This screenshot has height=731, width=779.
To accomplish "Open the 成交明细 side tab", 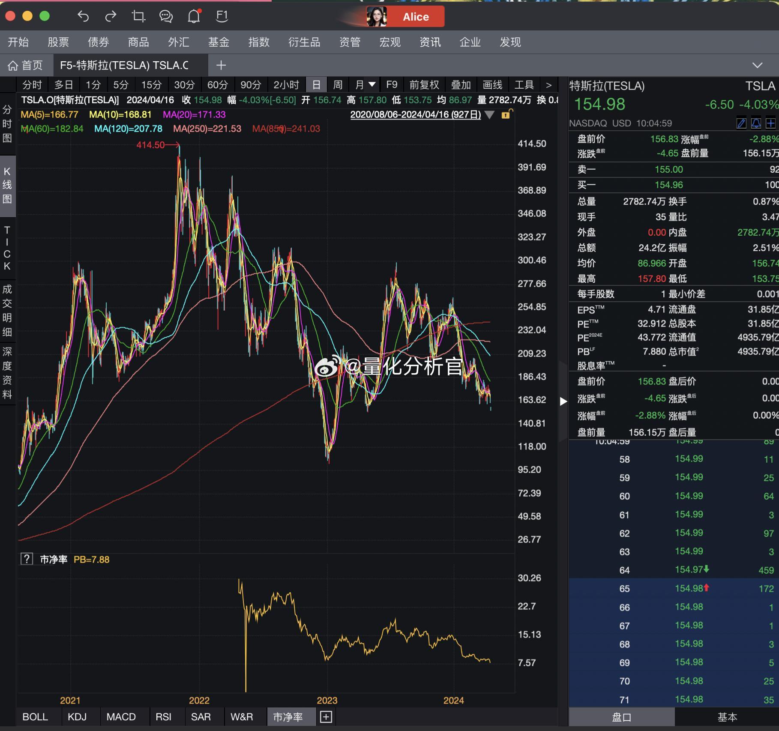I will (7, 310).
